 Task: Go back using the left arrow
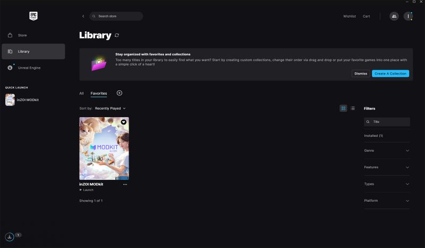83,16
